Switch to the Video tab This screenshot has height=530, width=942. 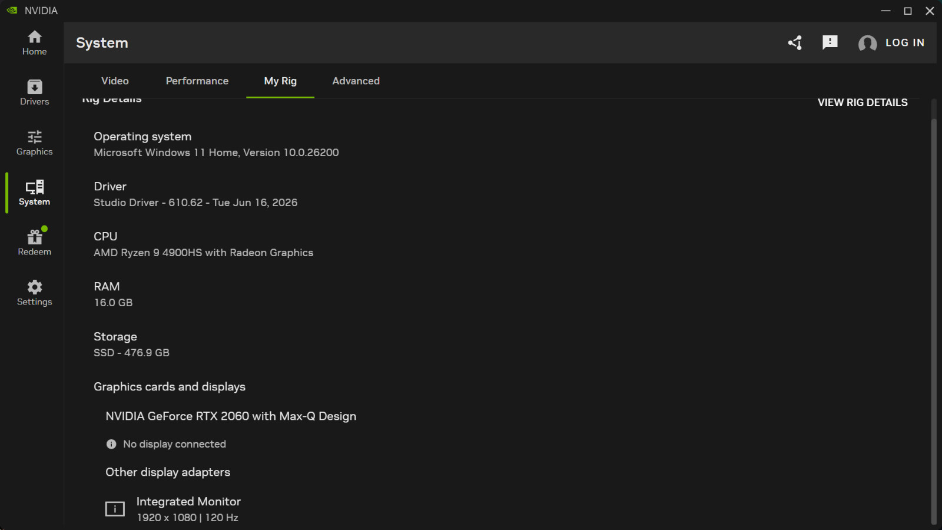[115, 81]
